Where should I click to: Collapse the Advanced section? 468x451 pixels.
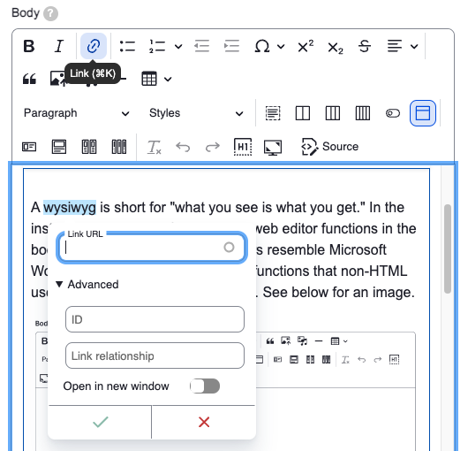click(87, 284)
